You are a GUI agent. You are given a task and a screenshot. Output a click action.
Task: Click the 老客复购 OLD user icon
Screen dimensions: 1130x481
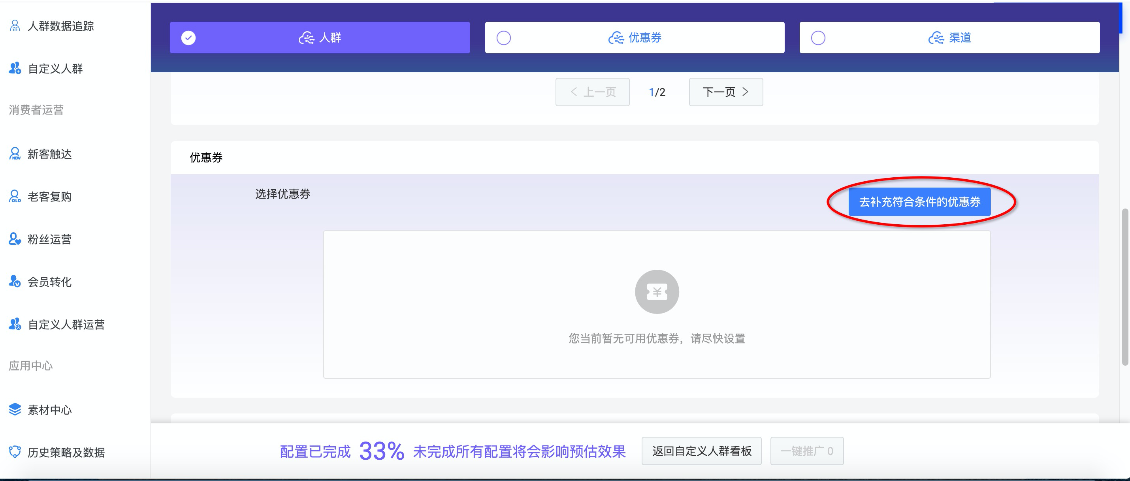pyautogui.click(x=15, y=196)
